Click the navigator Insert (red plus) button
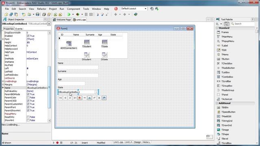The image size is (260, 146). 80,98
